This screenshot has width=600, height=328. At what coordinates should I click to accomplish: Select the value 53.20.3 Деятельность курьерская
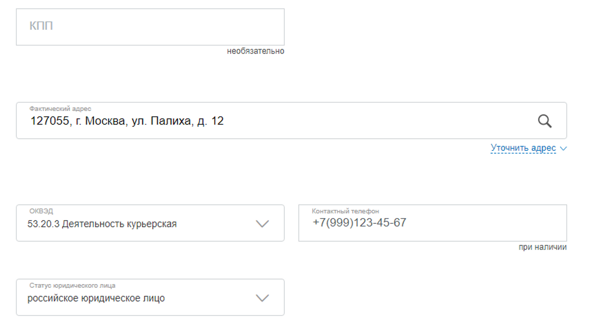pos(102,224)
